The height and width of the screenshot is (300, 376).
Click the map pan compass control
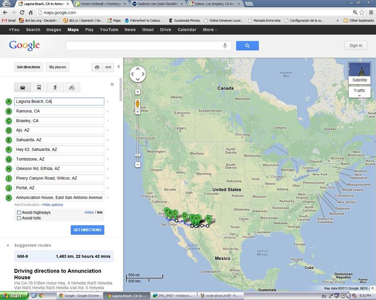pos(138,74)
